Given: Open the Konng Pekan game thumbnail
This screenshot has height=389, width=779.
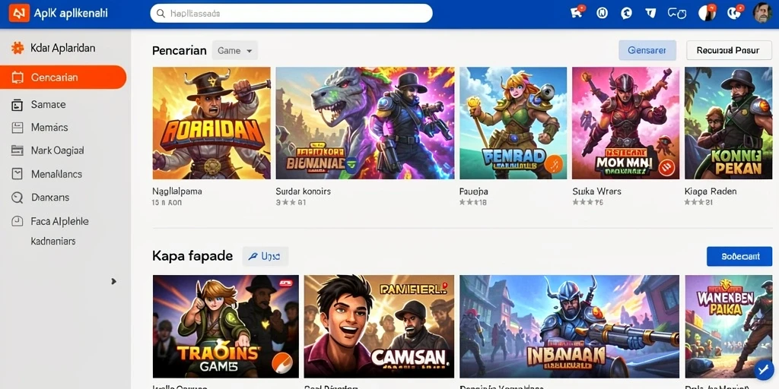Looking at the screenshot, I should pos(728,123).
